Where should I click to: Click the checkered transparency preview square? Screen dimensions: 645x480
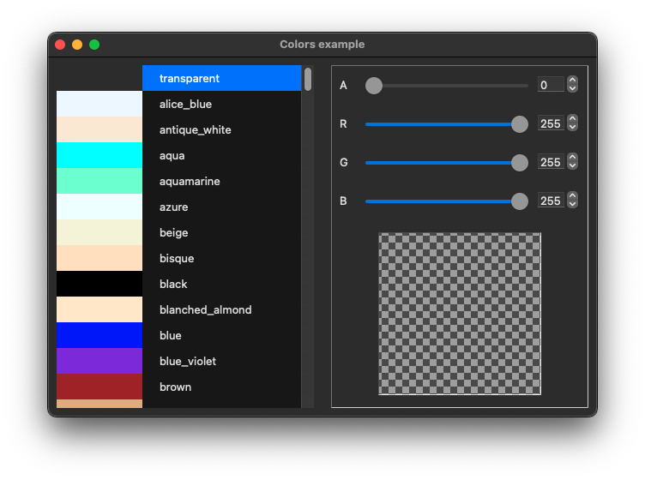[x=460, y=314]
